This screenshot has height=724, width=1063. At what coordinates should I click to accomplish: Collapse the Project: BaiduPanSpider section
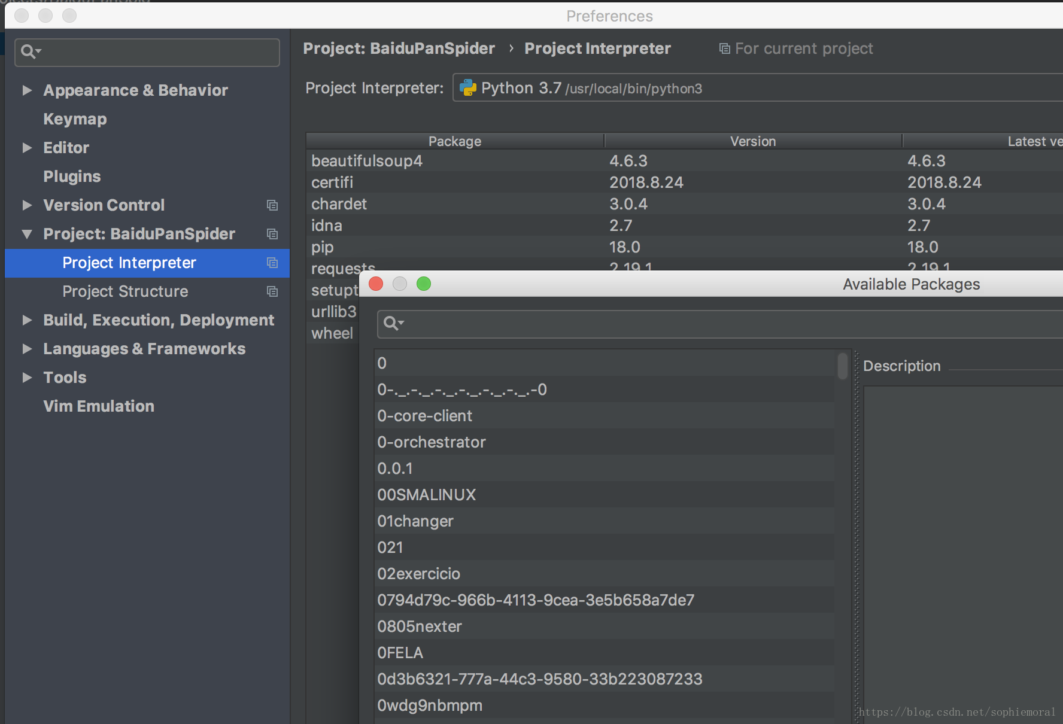point(27,234)
